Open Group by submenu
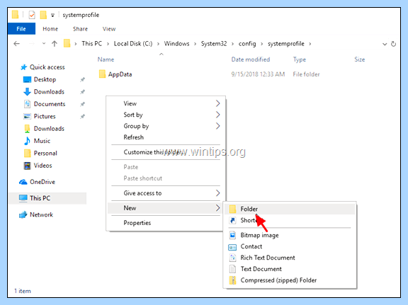This screenshot has height=305, width=408. tap(166, 126)
